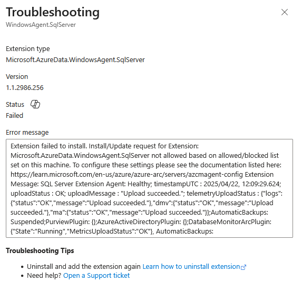Close the Troubleshooting panel
This screenshot has height=292, width=302.
[x=284, y=12]
